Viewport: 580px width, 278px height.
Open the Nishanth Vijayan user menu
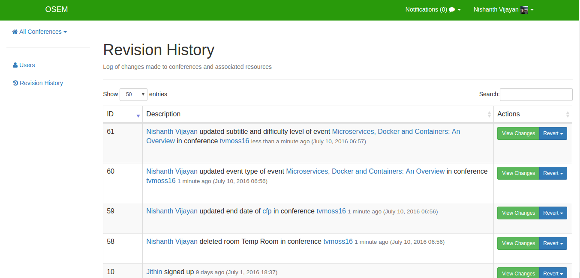point(503,9)
